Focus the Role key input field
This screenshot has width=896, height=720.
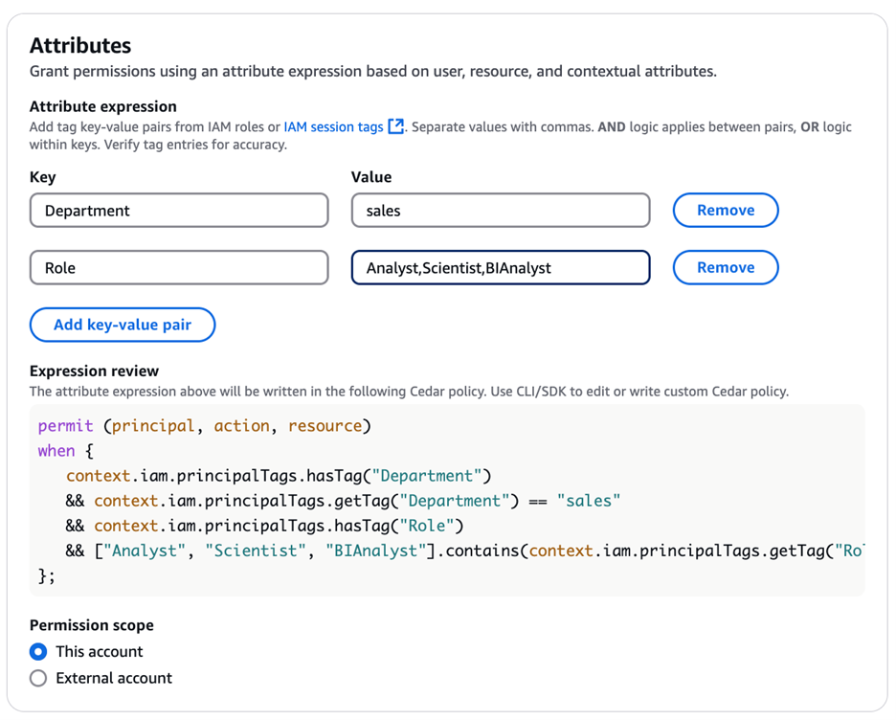coord(179,268)
